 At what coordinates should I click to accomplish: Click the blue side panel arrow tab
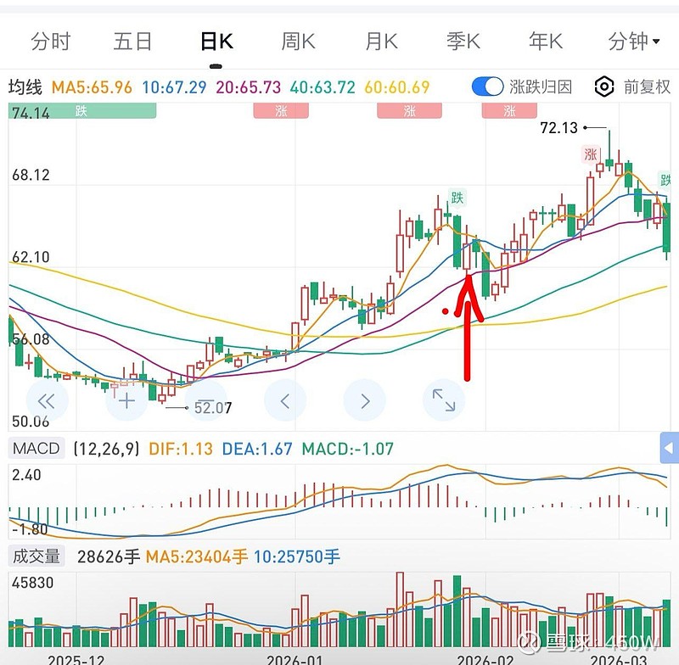669,447
